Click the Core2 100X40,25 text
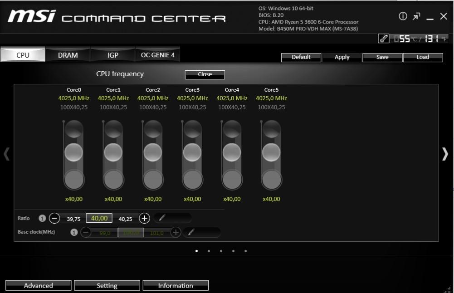Viewport: 454px width, 293px height. (x=153, y=107)
